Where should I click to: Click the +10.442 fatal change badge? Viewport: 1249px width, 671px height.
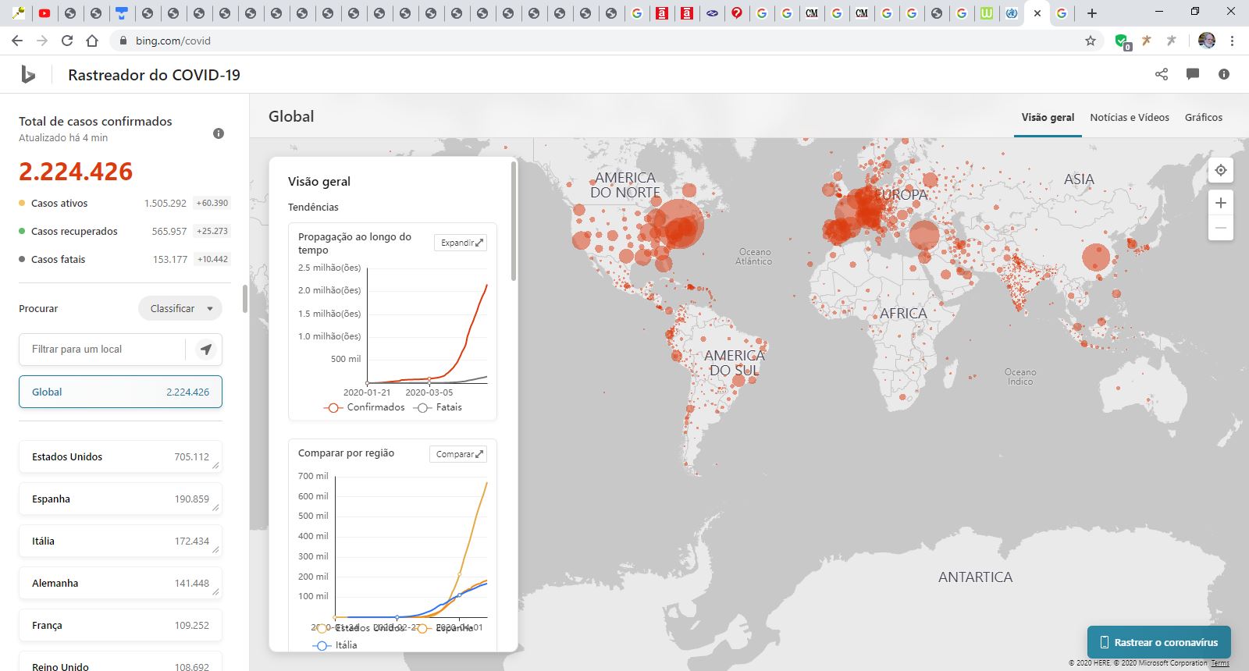click(x=212, y=259)
